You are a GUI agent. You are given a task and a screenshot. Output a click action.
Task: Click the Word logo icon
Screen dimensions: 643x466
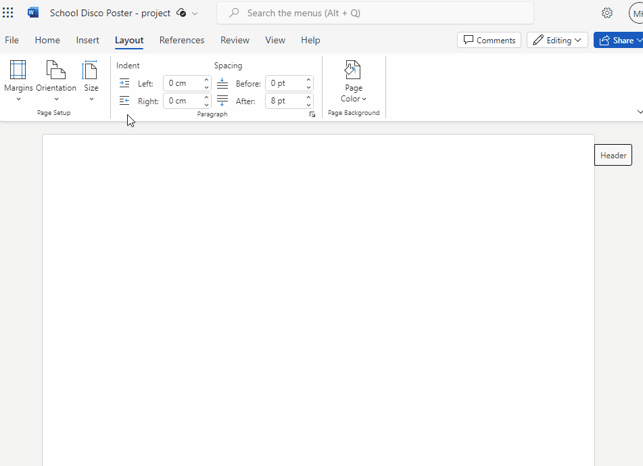[33, 13]
